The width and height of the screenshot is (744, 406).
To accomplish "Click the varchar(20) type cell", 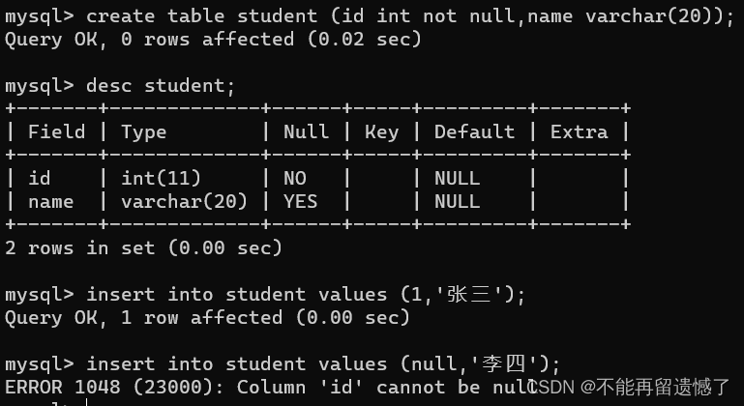I will click(185, 202).
